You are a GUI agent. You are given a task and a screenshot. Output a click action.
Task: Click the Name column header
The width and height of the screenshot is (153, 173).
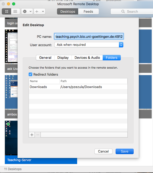44,81
